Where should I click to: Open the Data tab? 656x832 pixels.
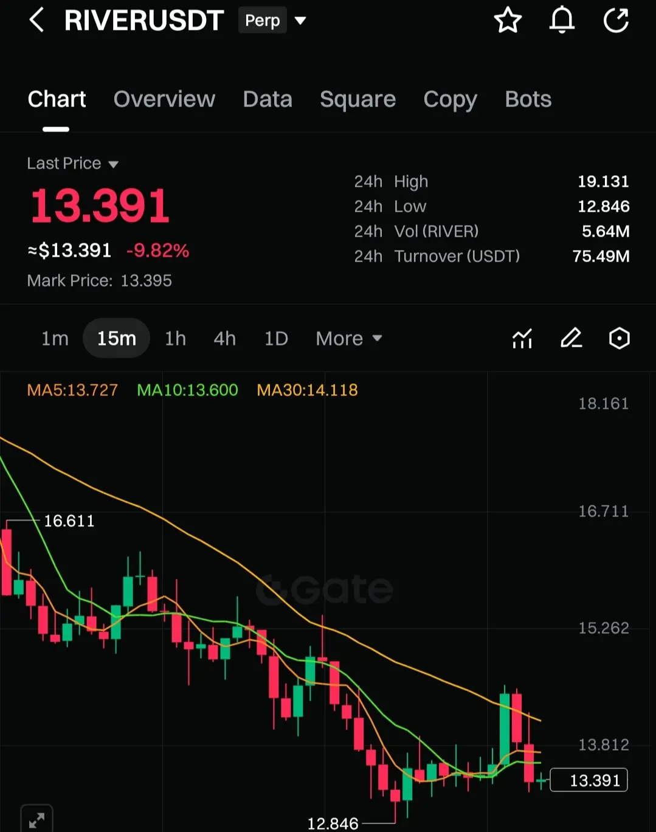[x=268, y=99]
